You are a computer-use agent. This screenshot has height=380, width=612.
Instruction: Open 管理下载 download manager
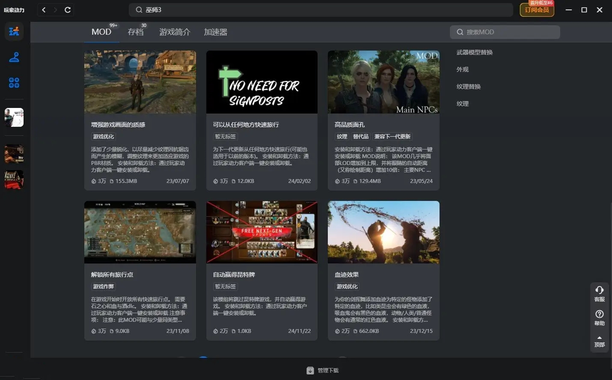click(x=323, y=371)
